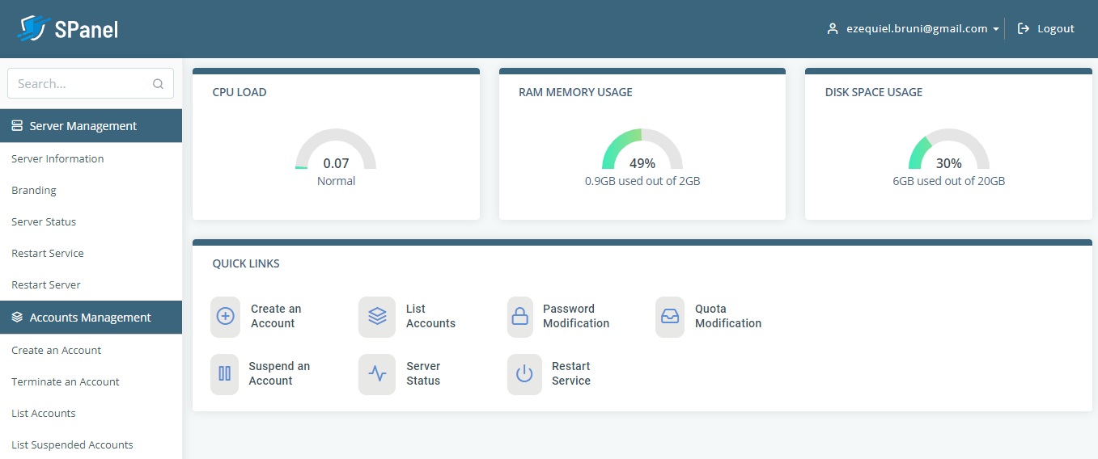Image resolution: width=1098 pixels, height=459 pixels.
Task: Click the magnifier icon in the search box
Action: [x=158, y=83]
